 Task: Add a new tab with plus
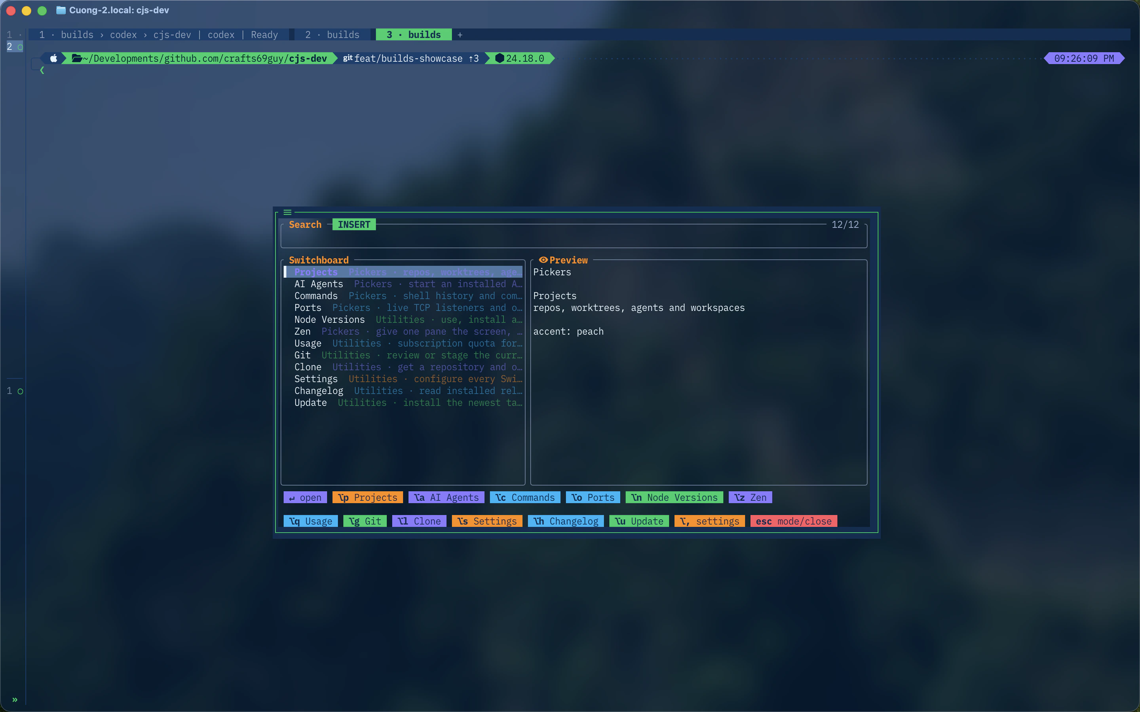coord(460,35)
